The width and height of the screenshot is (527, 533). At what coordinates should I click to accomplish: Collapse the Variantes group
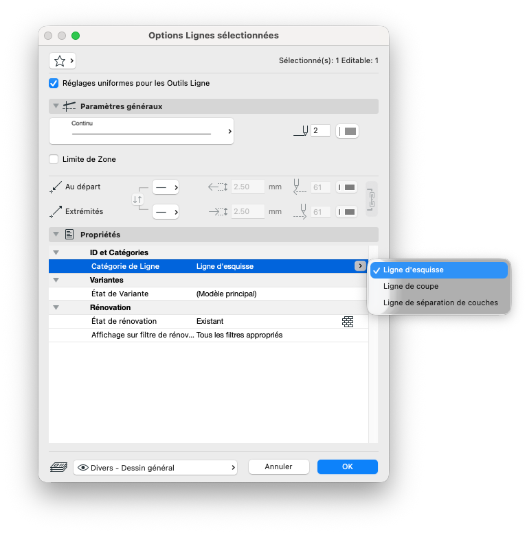point(56,280)
